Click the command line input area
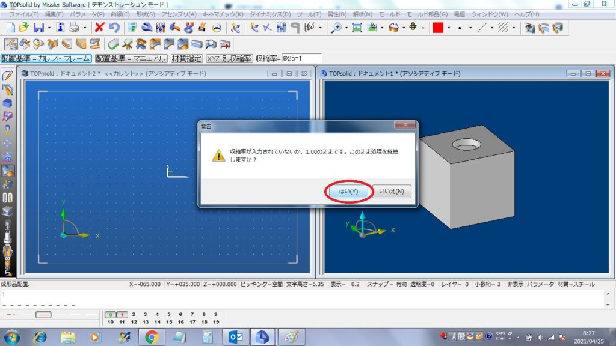 click(302, 299)
